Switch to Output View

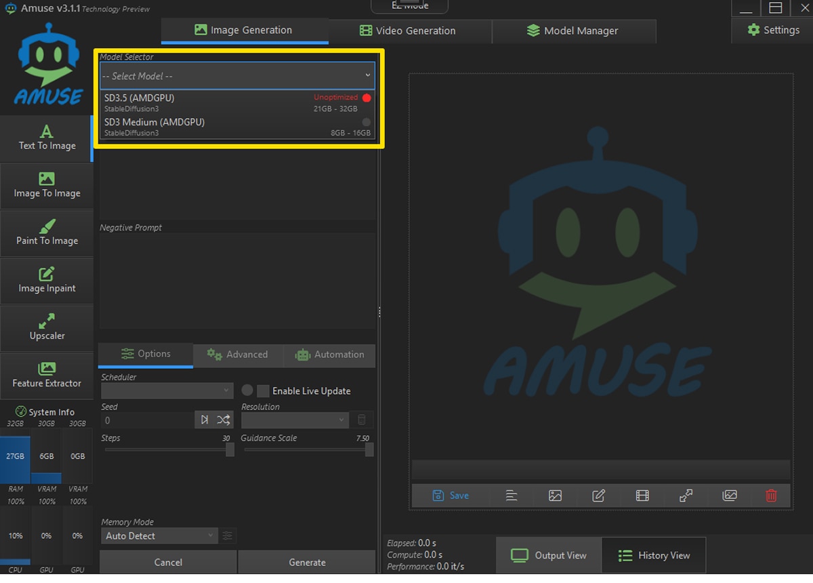(549, 555)
